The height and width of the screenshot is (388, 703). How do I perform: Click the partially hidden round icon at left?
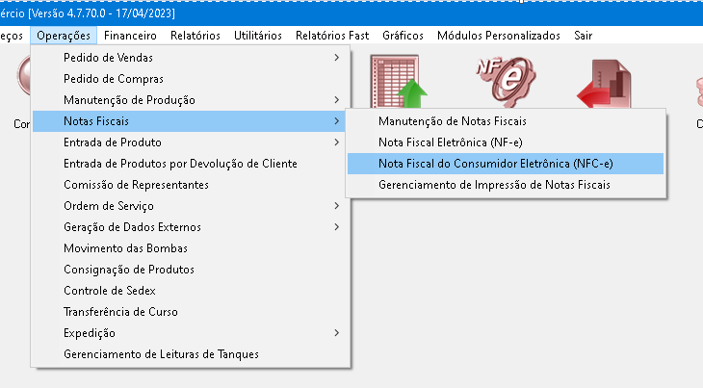click(24, 75)
